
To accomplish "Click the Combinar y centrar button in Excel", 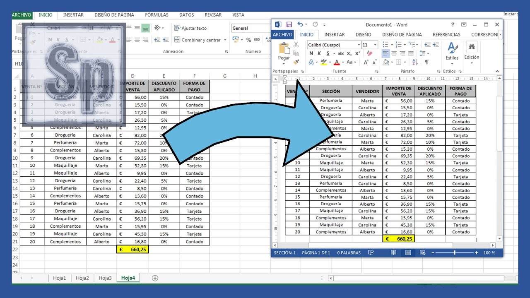I will coord(198,40).
